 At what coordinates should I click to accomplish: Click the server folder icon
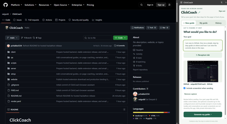pos(8,68)
